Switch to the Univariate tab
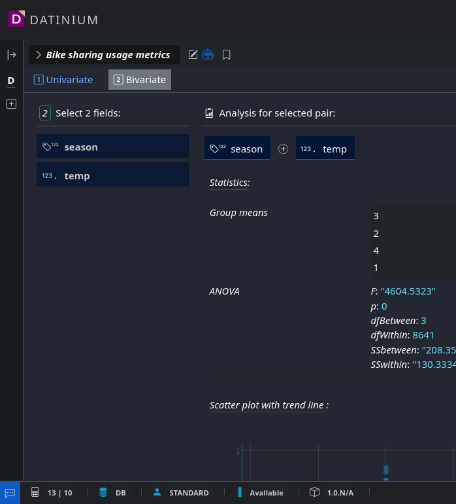 tap(63, 80)
